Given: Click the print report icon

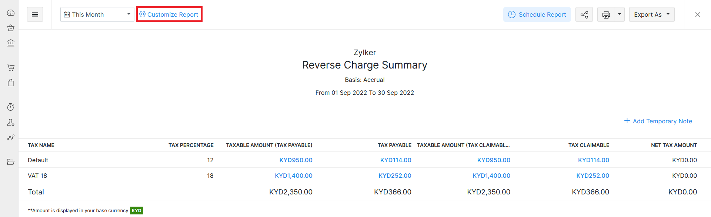Looking at the screenshot, I should (x=606, y=14).
